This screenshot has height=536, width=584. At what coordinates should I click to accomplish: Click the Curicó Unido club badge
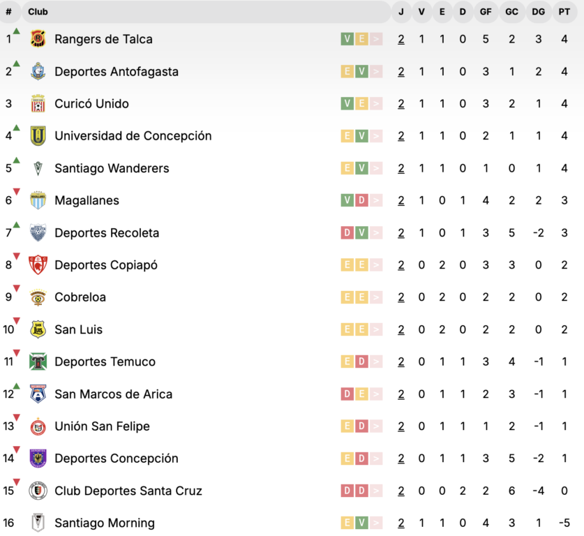point(38,104)
